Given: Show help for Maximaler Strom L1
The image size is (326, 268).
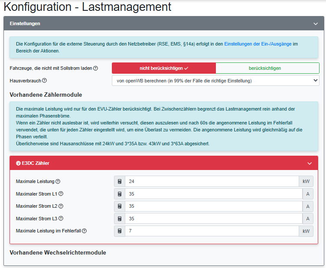Looking at the screenshot, I should [x=61, y=194].
